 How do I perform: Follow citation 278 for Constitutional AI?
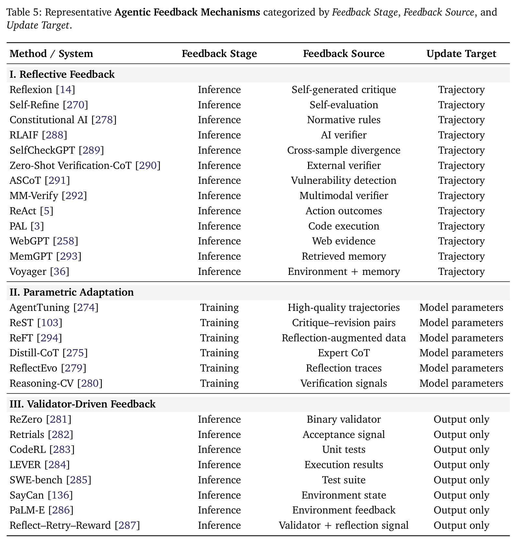coord(104,120)
